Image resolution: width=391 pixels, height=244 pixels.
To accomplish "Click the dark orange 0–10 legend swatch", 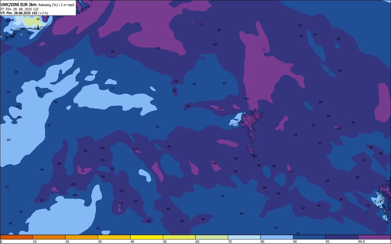I will [x=16, y=237].
